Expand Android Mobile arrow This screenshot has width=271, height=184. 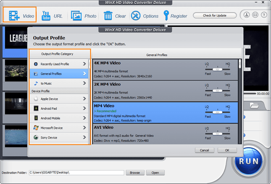pyautogui.click(x=84, y=118)
